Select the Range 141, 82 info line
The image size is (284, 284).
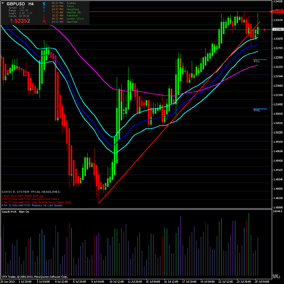[x=18, y=10]
